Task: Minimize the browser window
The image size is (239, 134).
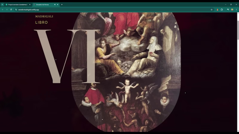Action: click(226, 4)
